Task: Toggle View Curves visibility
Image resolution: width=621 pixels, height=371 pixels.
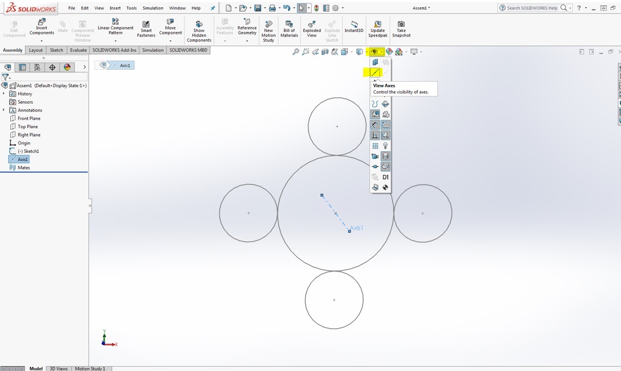Action: (375, 104)
